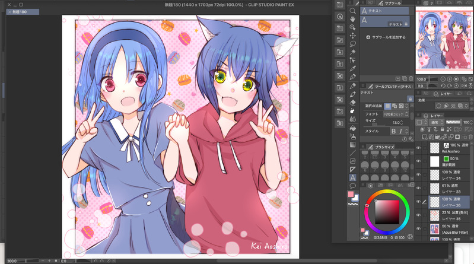Screen dimensions: 474x264
Task: Expand layer property effects options
Action: coord(466,106)
